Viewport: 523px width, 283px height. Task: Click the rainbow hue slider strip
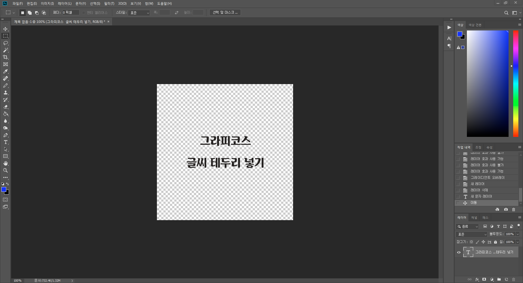point(516,84)
